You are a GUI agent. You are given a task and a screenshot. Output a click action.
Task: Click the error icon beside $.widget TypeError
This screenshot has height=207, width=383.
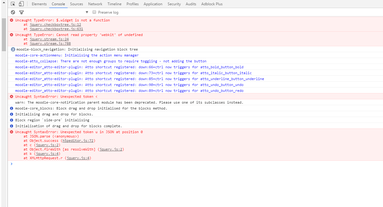click(x=12, y=20)
